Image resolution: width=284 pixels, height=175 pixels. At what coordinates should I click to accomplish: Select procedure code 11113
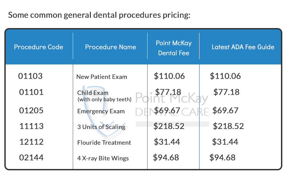tap(32, 126)
